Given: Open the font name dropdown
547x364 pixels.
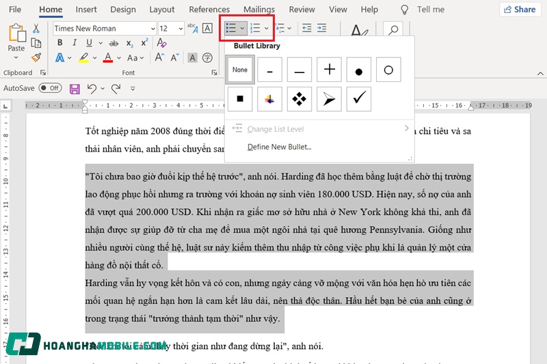Looking at the screenshot, I should pyautogui.click(x=152, y=29).
